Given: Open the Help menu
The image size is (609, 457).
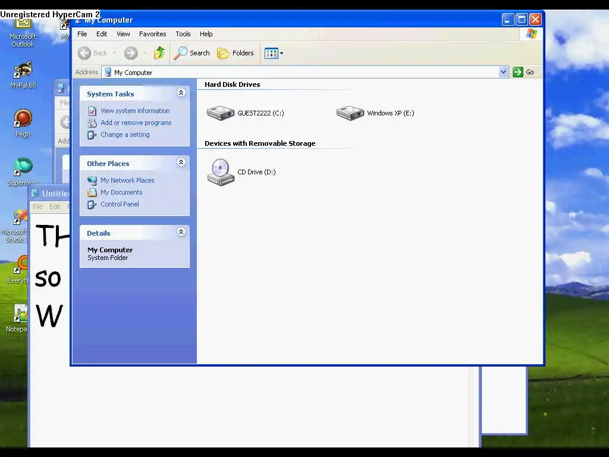Looking at the screenshot, I should pyautogui.click(x=206, y=34).
